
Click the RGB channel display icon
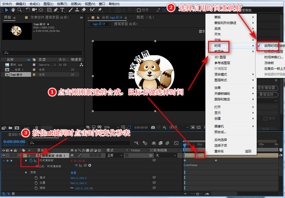164,127
